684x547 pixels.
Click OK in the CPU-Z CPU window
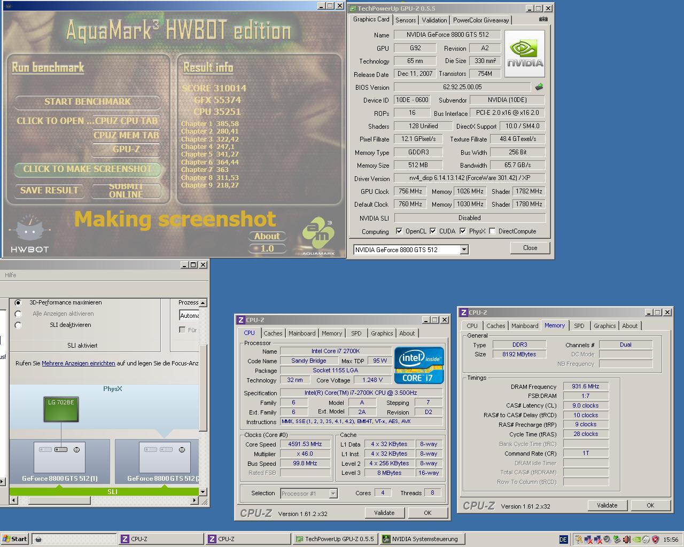tap(428, 513)
